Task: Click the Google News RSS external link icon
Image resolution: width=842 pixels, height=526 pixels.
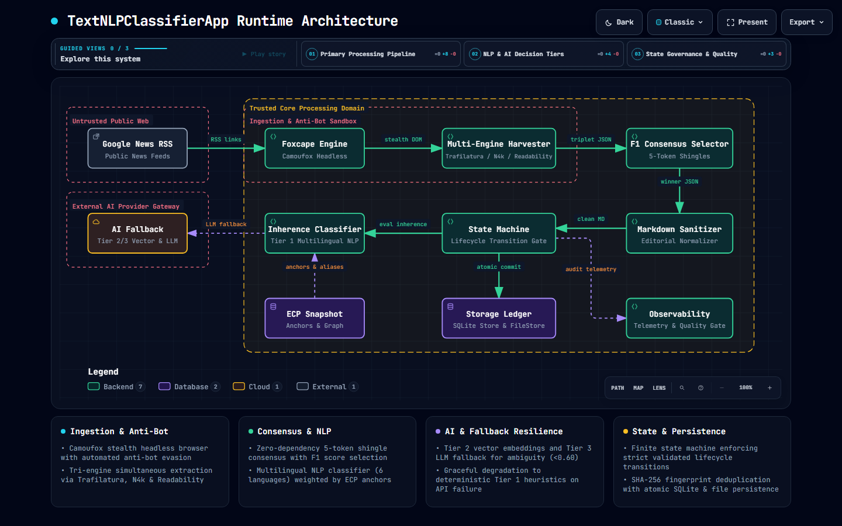Action: [96, 137]
